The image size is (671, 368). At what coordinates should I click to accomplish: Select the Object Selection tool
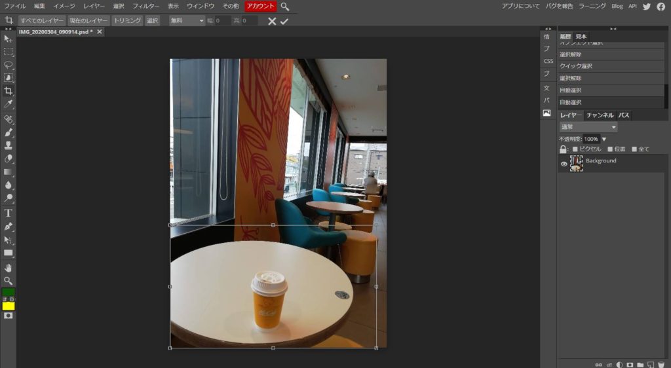[8, 78]
